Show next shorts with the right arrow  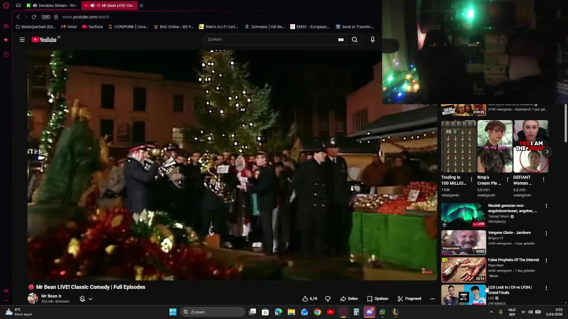[547, 152]
